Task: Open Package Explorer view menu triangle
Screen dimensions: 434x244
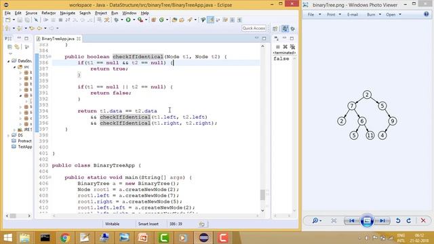Action: pos(11,54)
